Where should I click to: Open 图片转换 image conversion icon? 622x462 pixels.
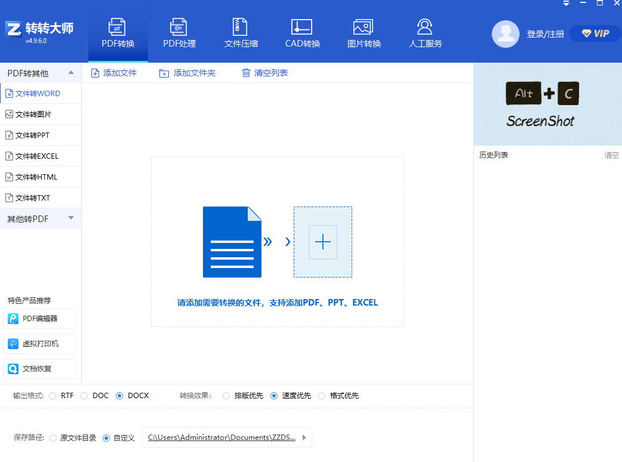[364, 27]
